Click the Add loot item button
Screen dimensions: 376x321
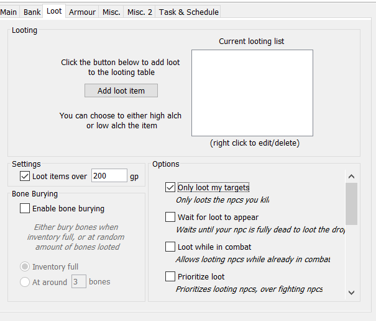121,90
